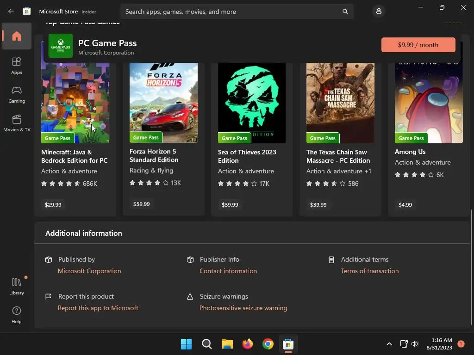This screenshot has width=474, height=355.
Task: Open the Help sidebar icon
Action: (17, 315)
